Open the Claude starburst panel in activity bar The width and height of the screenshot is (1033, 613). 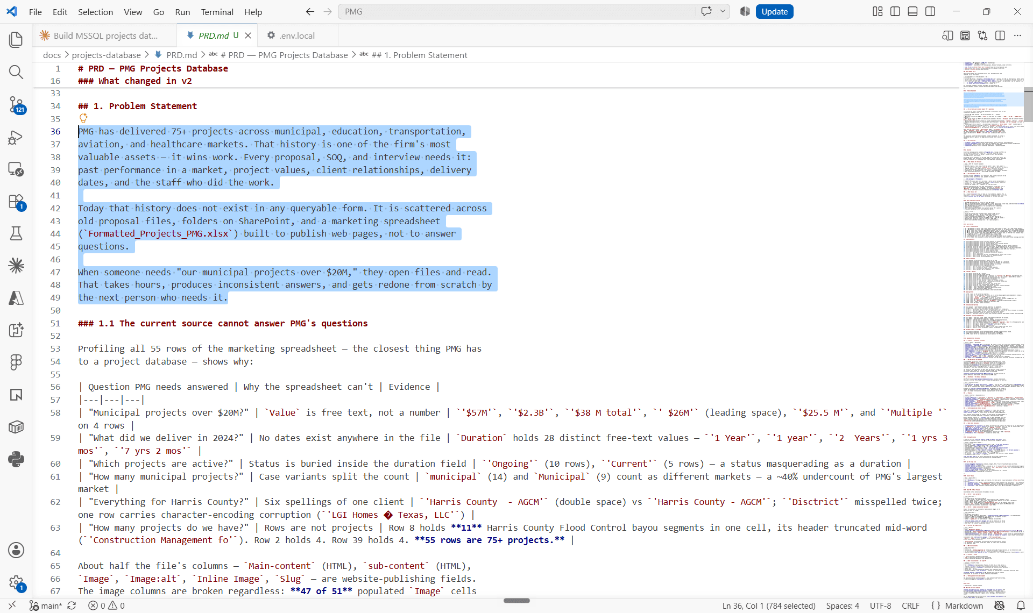16,266
